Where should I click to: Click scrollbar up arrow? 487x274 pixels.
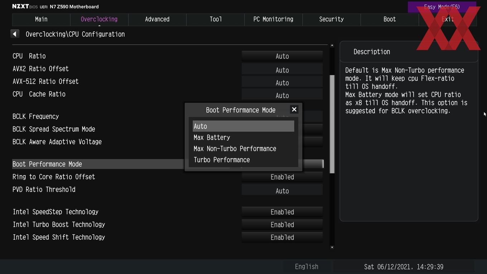pos(332,45)
